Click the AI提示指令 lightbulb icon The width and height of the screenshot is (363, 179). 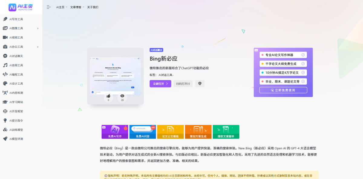click(5, 120)
